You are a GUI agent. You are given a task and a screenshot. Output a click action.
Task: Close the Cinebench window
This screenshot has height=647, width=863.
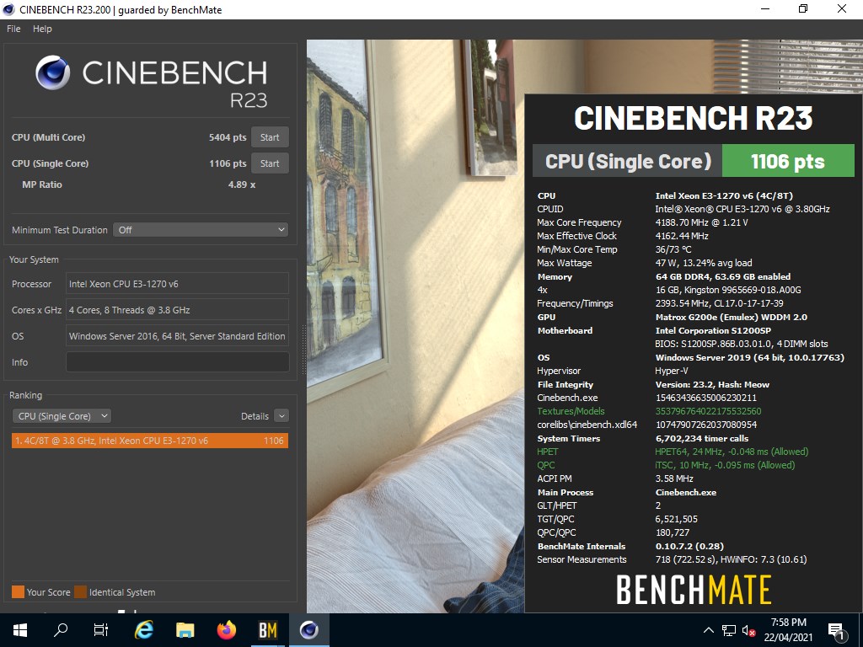842,8
